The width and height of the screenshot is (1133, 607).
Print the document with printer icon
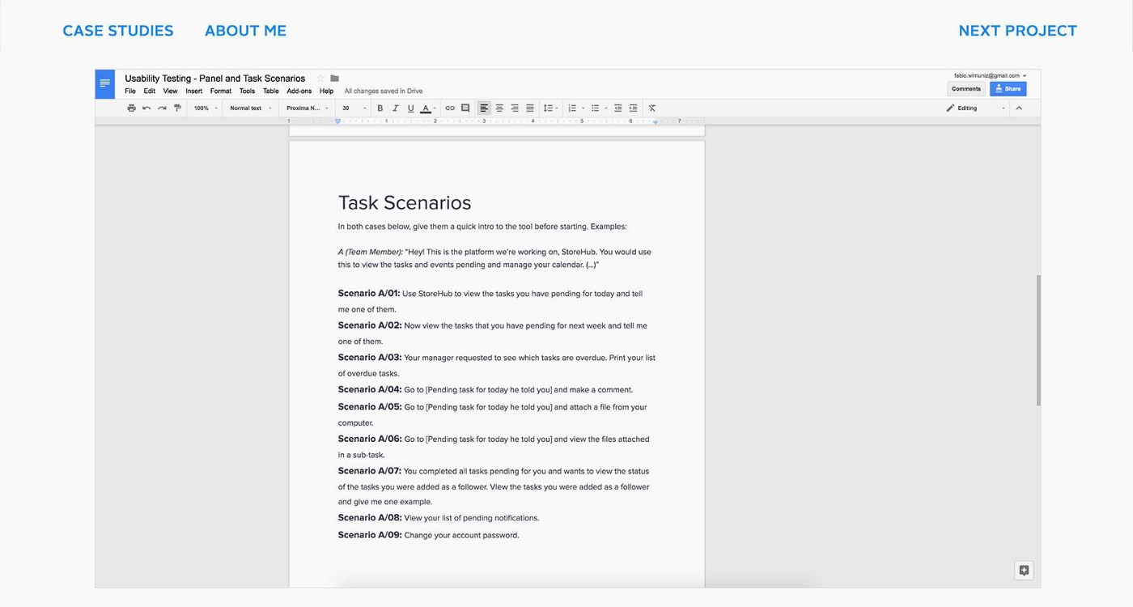click(132, 108)
